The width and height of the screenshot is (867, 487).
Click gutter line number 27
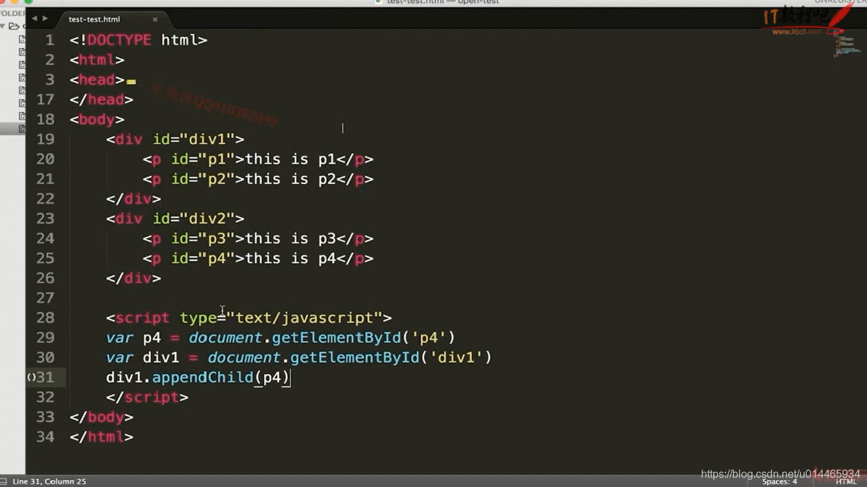(45, 298)
